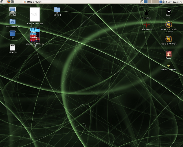Viewport: 183px width, 147px height.
Task: Open the main menu in the panel corner
Action: click(1, 1)
